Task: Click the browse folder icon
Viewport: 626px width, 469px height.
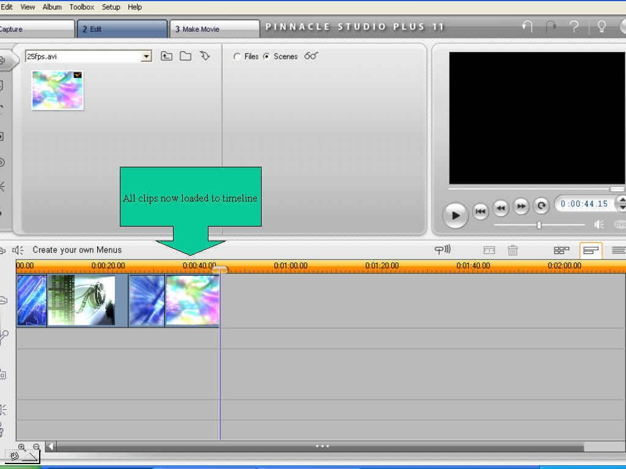Action: point(185,56)
